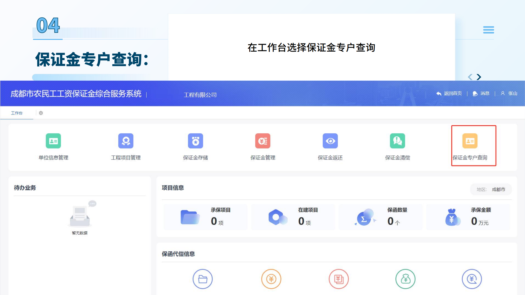This screenshot has height=295, width=525.
Task: Click the blue folder icon under 保函代偿信息
Action: [203, 279]
